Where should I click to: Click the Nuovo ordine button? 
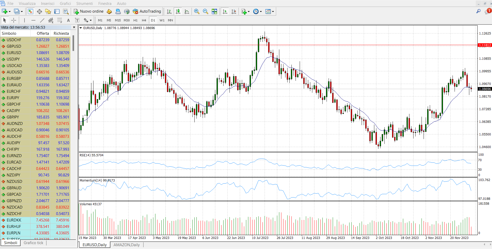[x=89, y=11]
